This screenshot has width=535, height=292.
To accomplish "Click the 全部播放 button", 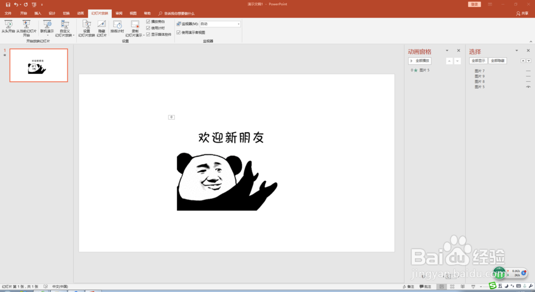I will [419, 61].
